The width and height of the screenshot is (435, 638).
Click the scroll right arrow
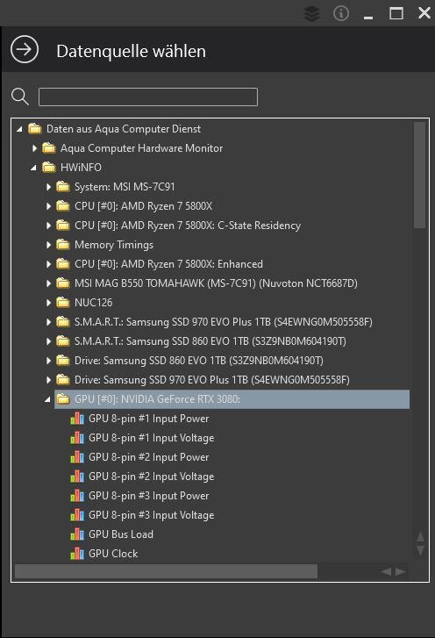pyautogui.click(x=401, y=571)
